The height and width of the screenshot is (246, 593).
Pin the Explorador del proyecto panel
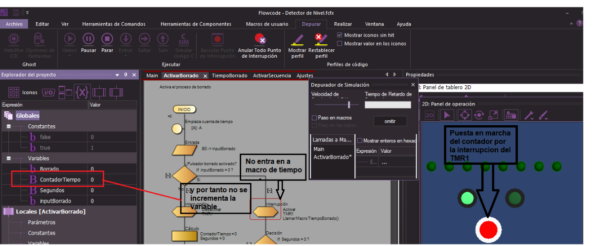(126, 75)
